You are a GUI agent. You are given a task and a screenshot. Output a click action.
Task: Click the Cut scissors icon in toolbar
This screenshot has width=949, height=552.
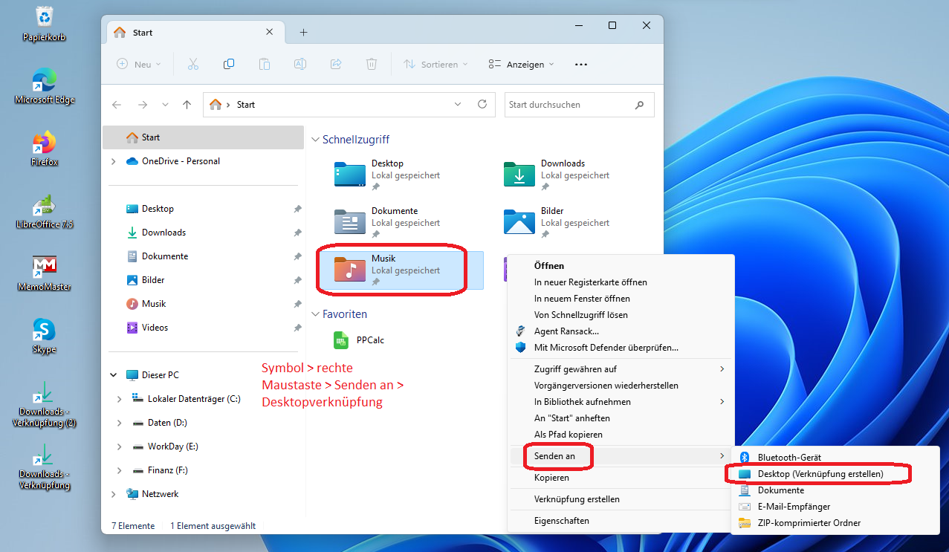click(193, 65)
